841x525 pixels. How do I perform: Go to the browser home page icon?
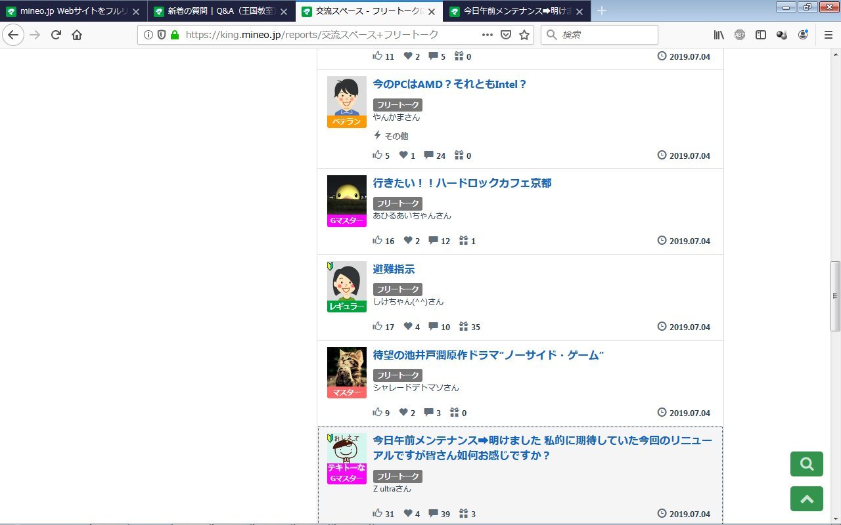tap(77, 35)
